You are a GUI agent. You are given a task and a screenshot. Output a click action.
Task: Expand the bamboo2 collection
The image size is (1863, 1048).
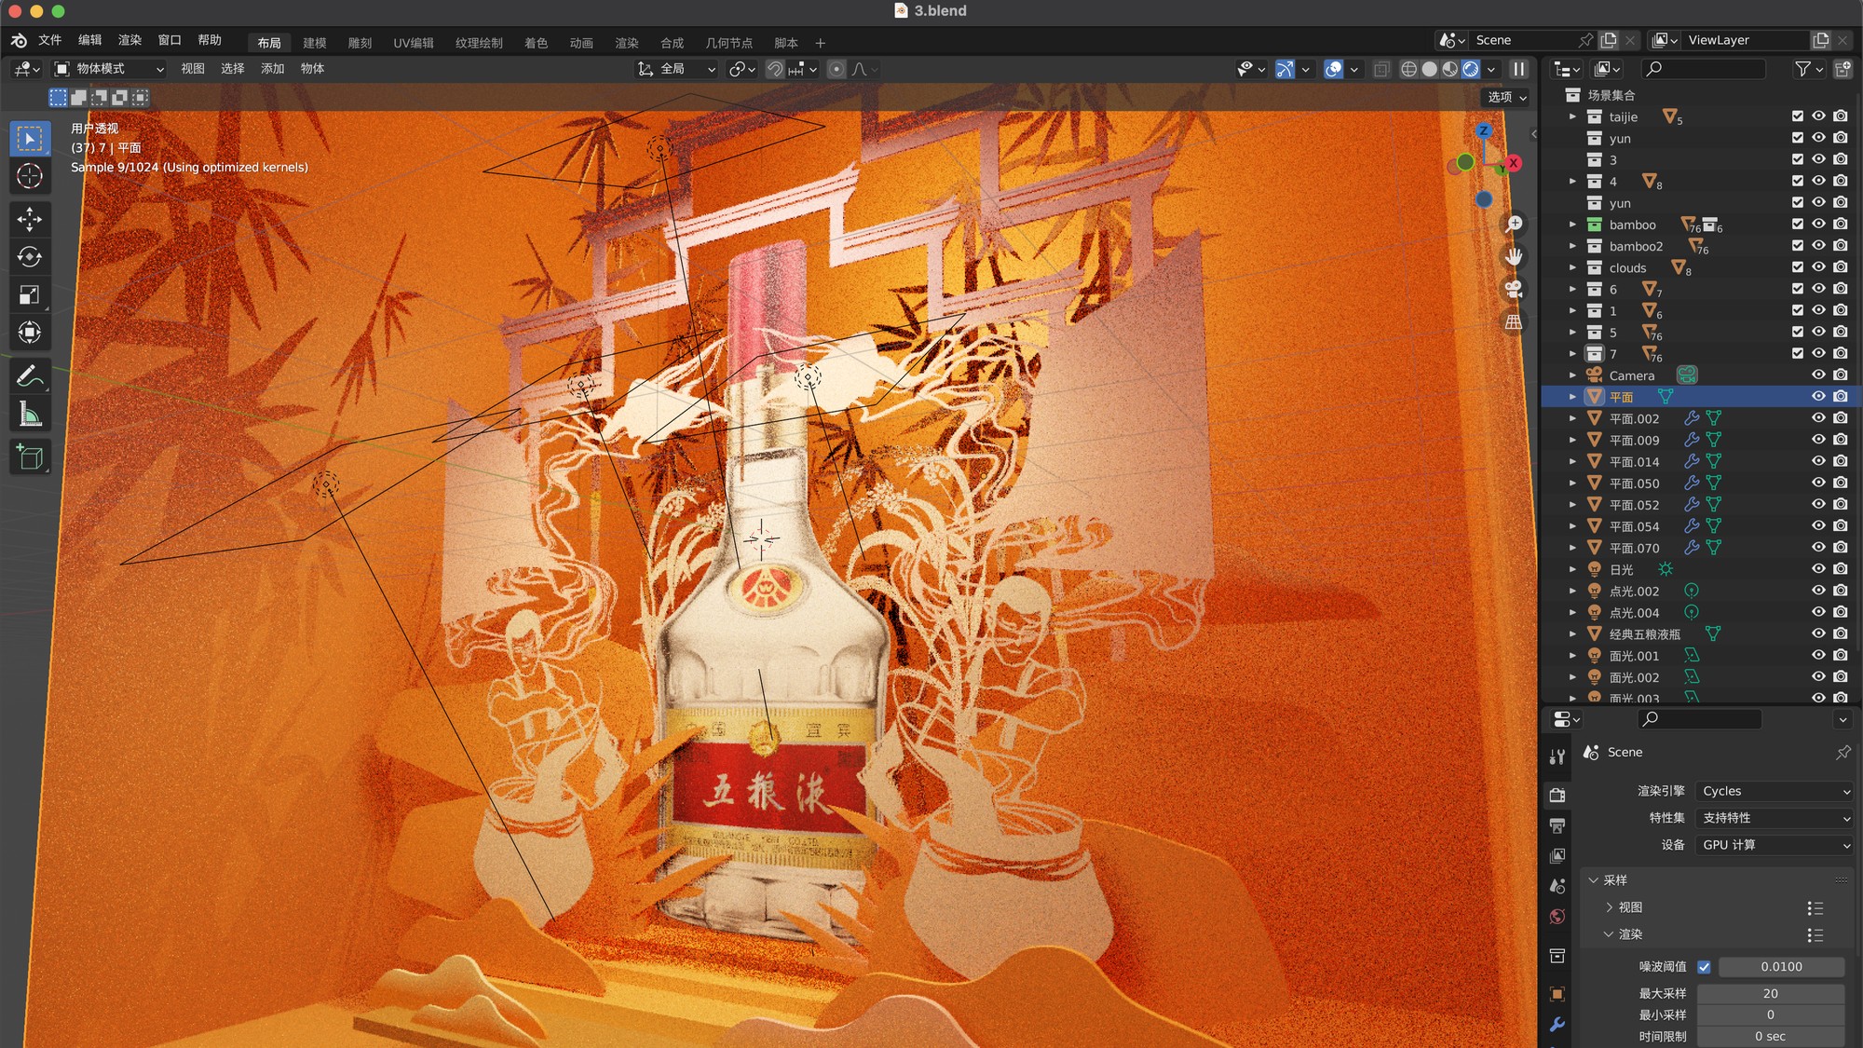[x=1572, y=246]
